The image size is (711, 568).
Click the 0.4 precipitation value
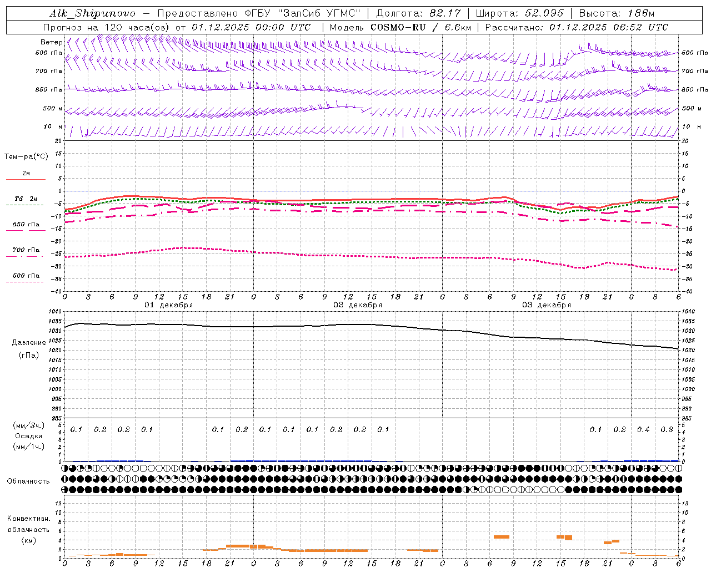pyautogui.click(x=643, y=429)
